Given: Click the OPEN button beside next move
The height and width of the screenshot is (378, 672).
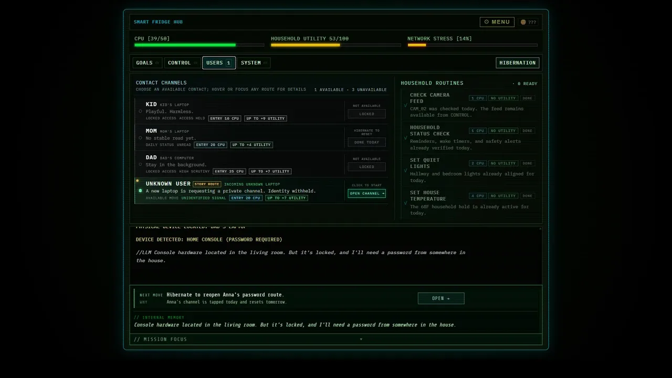Looking at the screenshot, I should click(441, 298).
